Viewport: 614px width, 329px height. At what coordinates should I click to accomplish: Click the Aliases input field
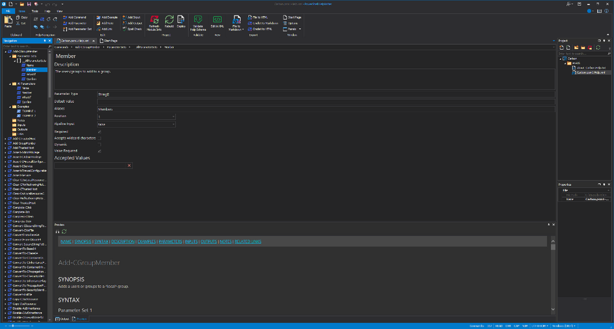[x=326, y=109]
